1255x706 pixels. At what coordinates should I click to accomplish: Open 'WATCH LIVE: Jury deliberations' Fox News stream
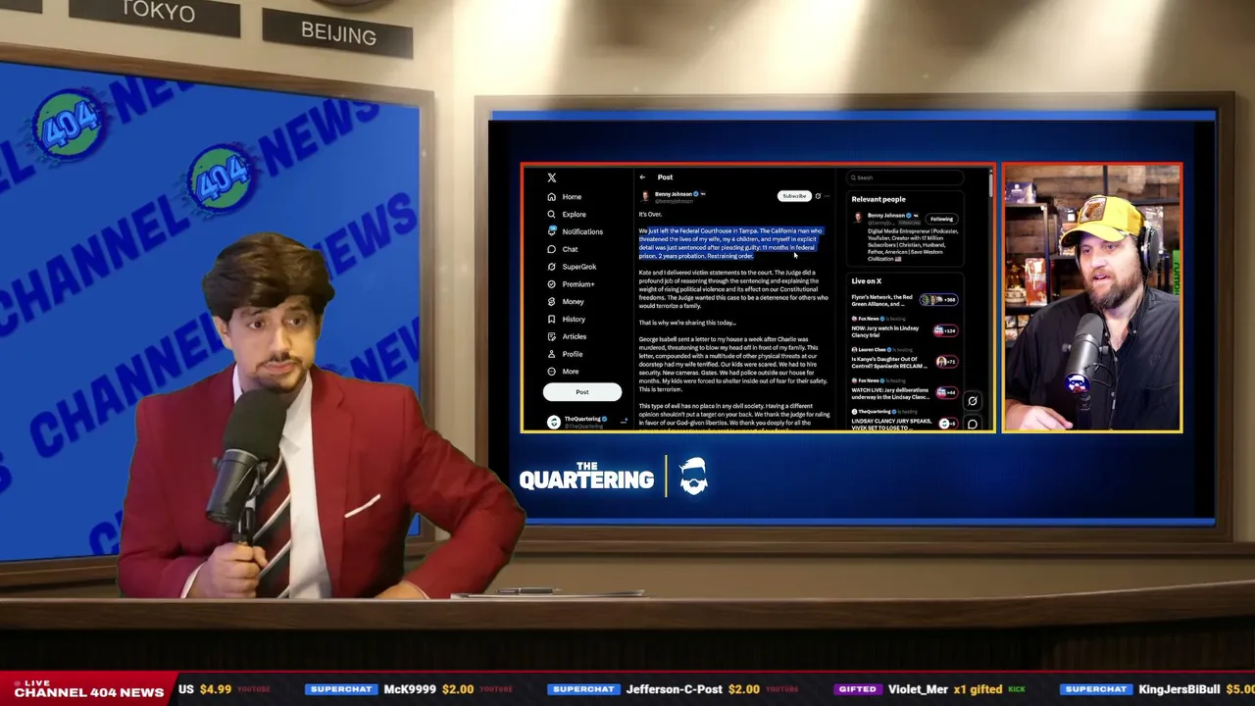point(889,394)
